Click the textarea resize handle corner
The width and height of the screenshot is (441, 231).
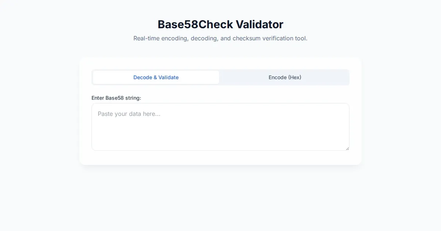click(347, 148)
